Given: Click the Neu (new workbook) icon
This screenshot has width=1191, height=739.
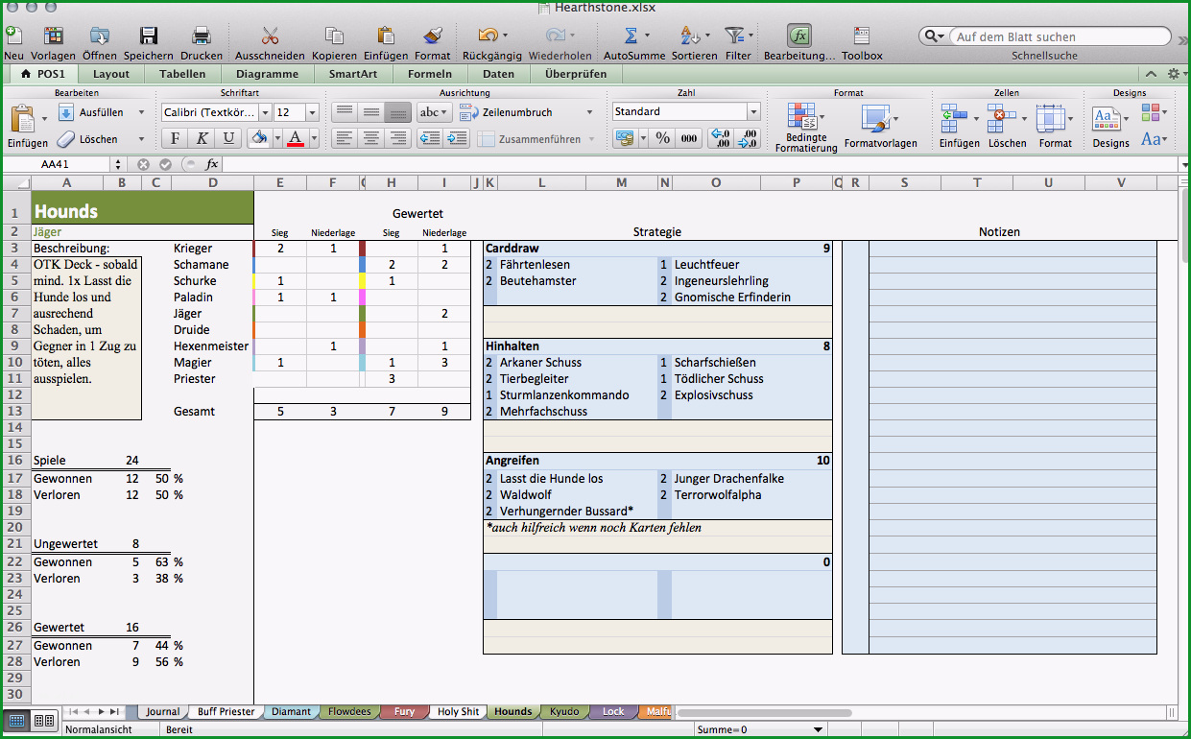Looking at the screenshot, I should [12, 36].
